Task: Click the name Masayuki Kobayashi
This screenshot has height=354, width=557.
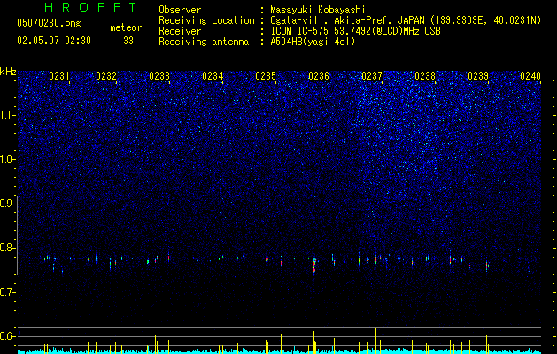Action: coord(318,10)
